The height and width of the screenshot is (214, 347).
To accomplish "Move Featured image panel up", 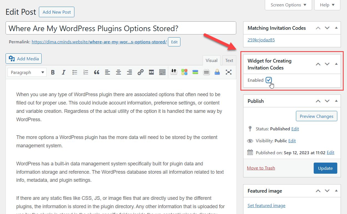I will click(x=318, y=191).
